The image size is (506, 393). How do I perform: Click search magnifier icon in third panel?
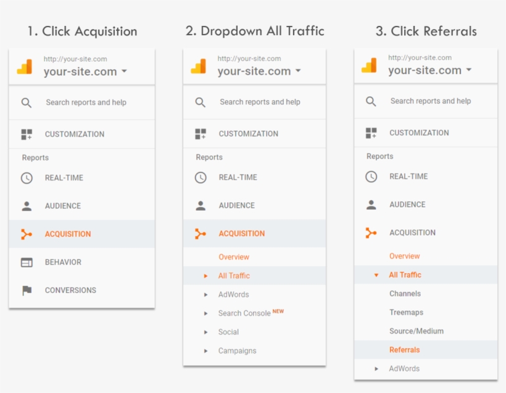pyautogui.click(x=371, y=101)
